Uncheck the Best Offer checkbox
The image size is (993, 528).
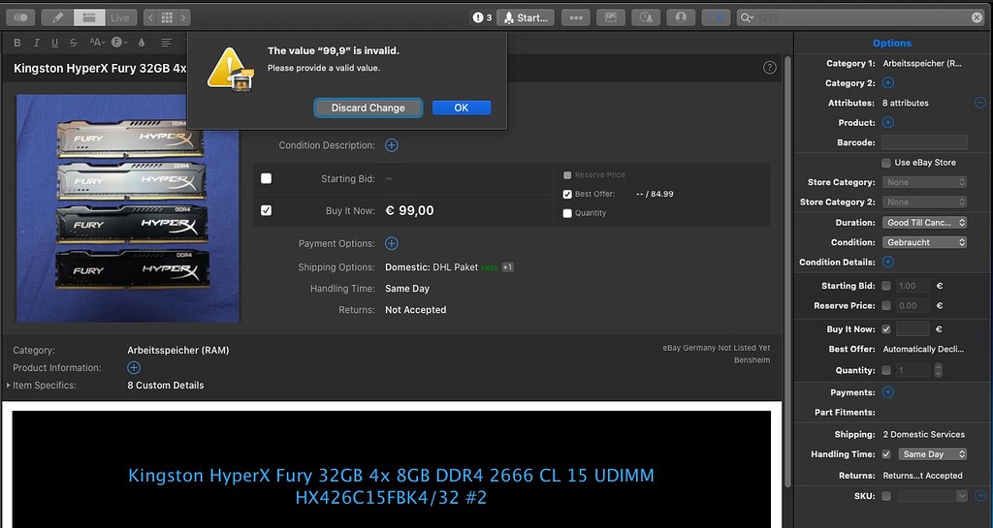567,194
